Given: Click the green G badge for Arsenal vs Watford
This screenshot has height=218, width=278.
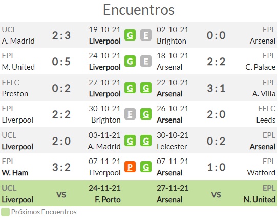Looking at the screenshot, I should pyautogui.click(x=146, y=167).
